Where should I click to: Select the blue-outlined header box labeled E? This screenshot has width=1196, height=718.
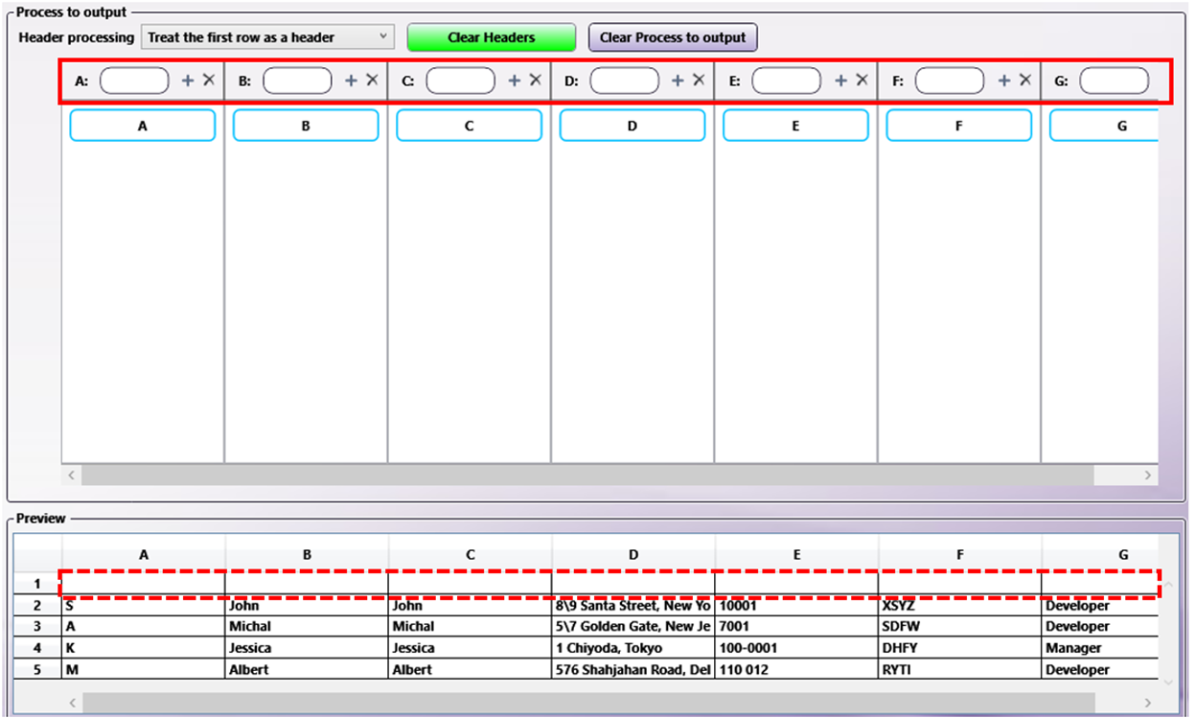click(795, 126)
